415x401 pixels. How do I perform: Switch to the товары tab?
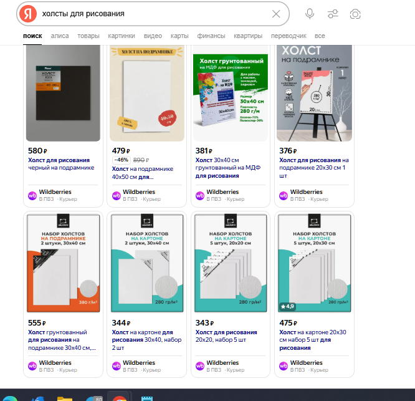click(x=88, y=36)
